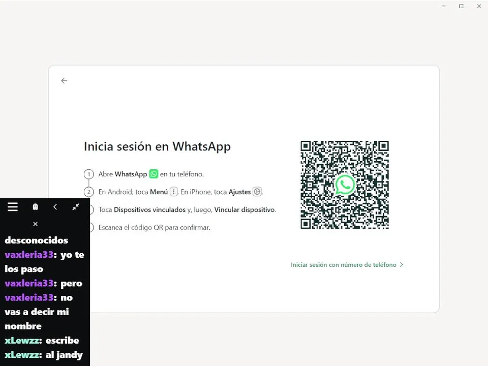
Task: Open vaxleria33 username on 'pero' message
Action: click(29, 283)
